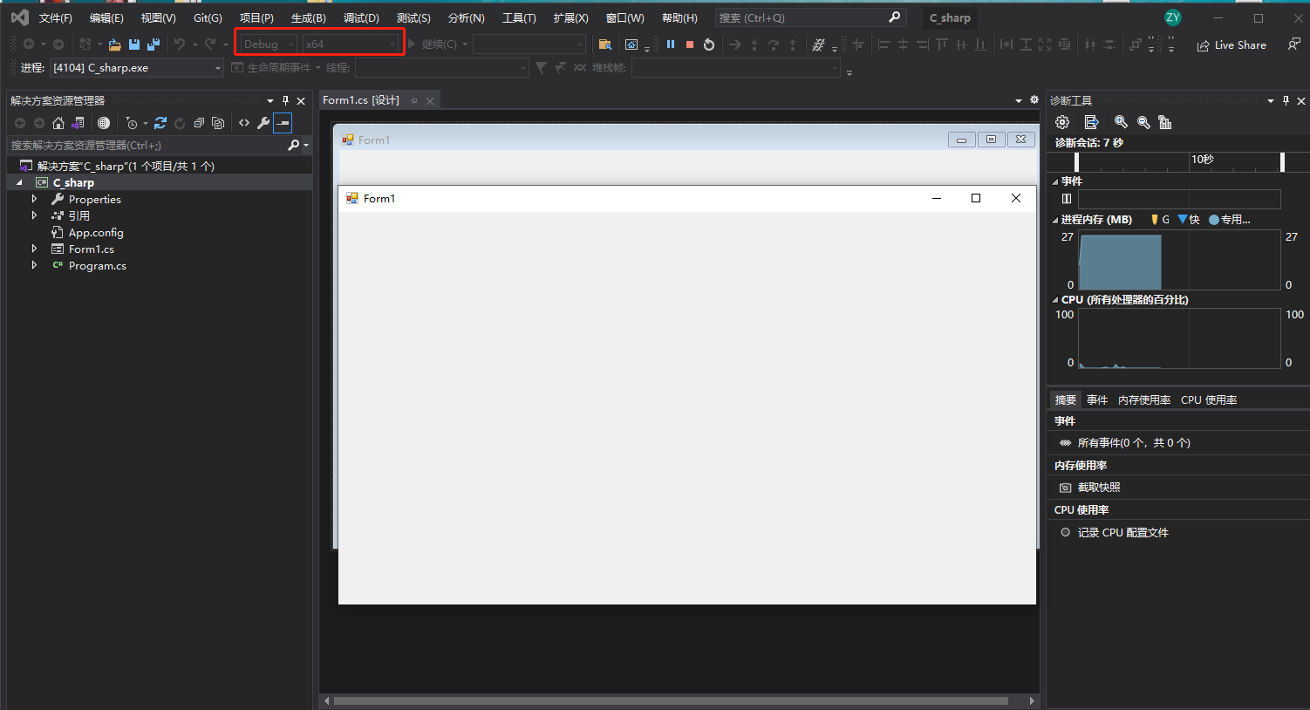Open Properties wrench in Solution Explorer
Screen dimensions: 1310x710
(x=263, y=123)
